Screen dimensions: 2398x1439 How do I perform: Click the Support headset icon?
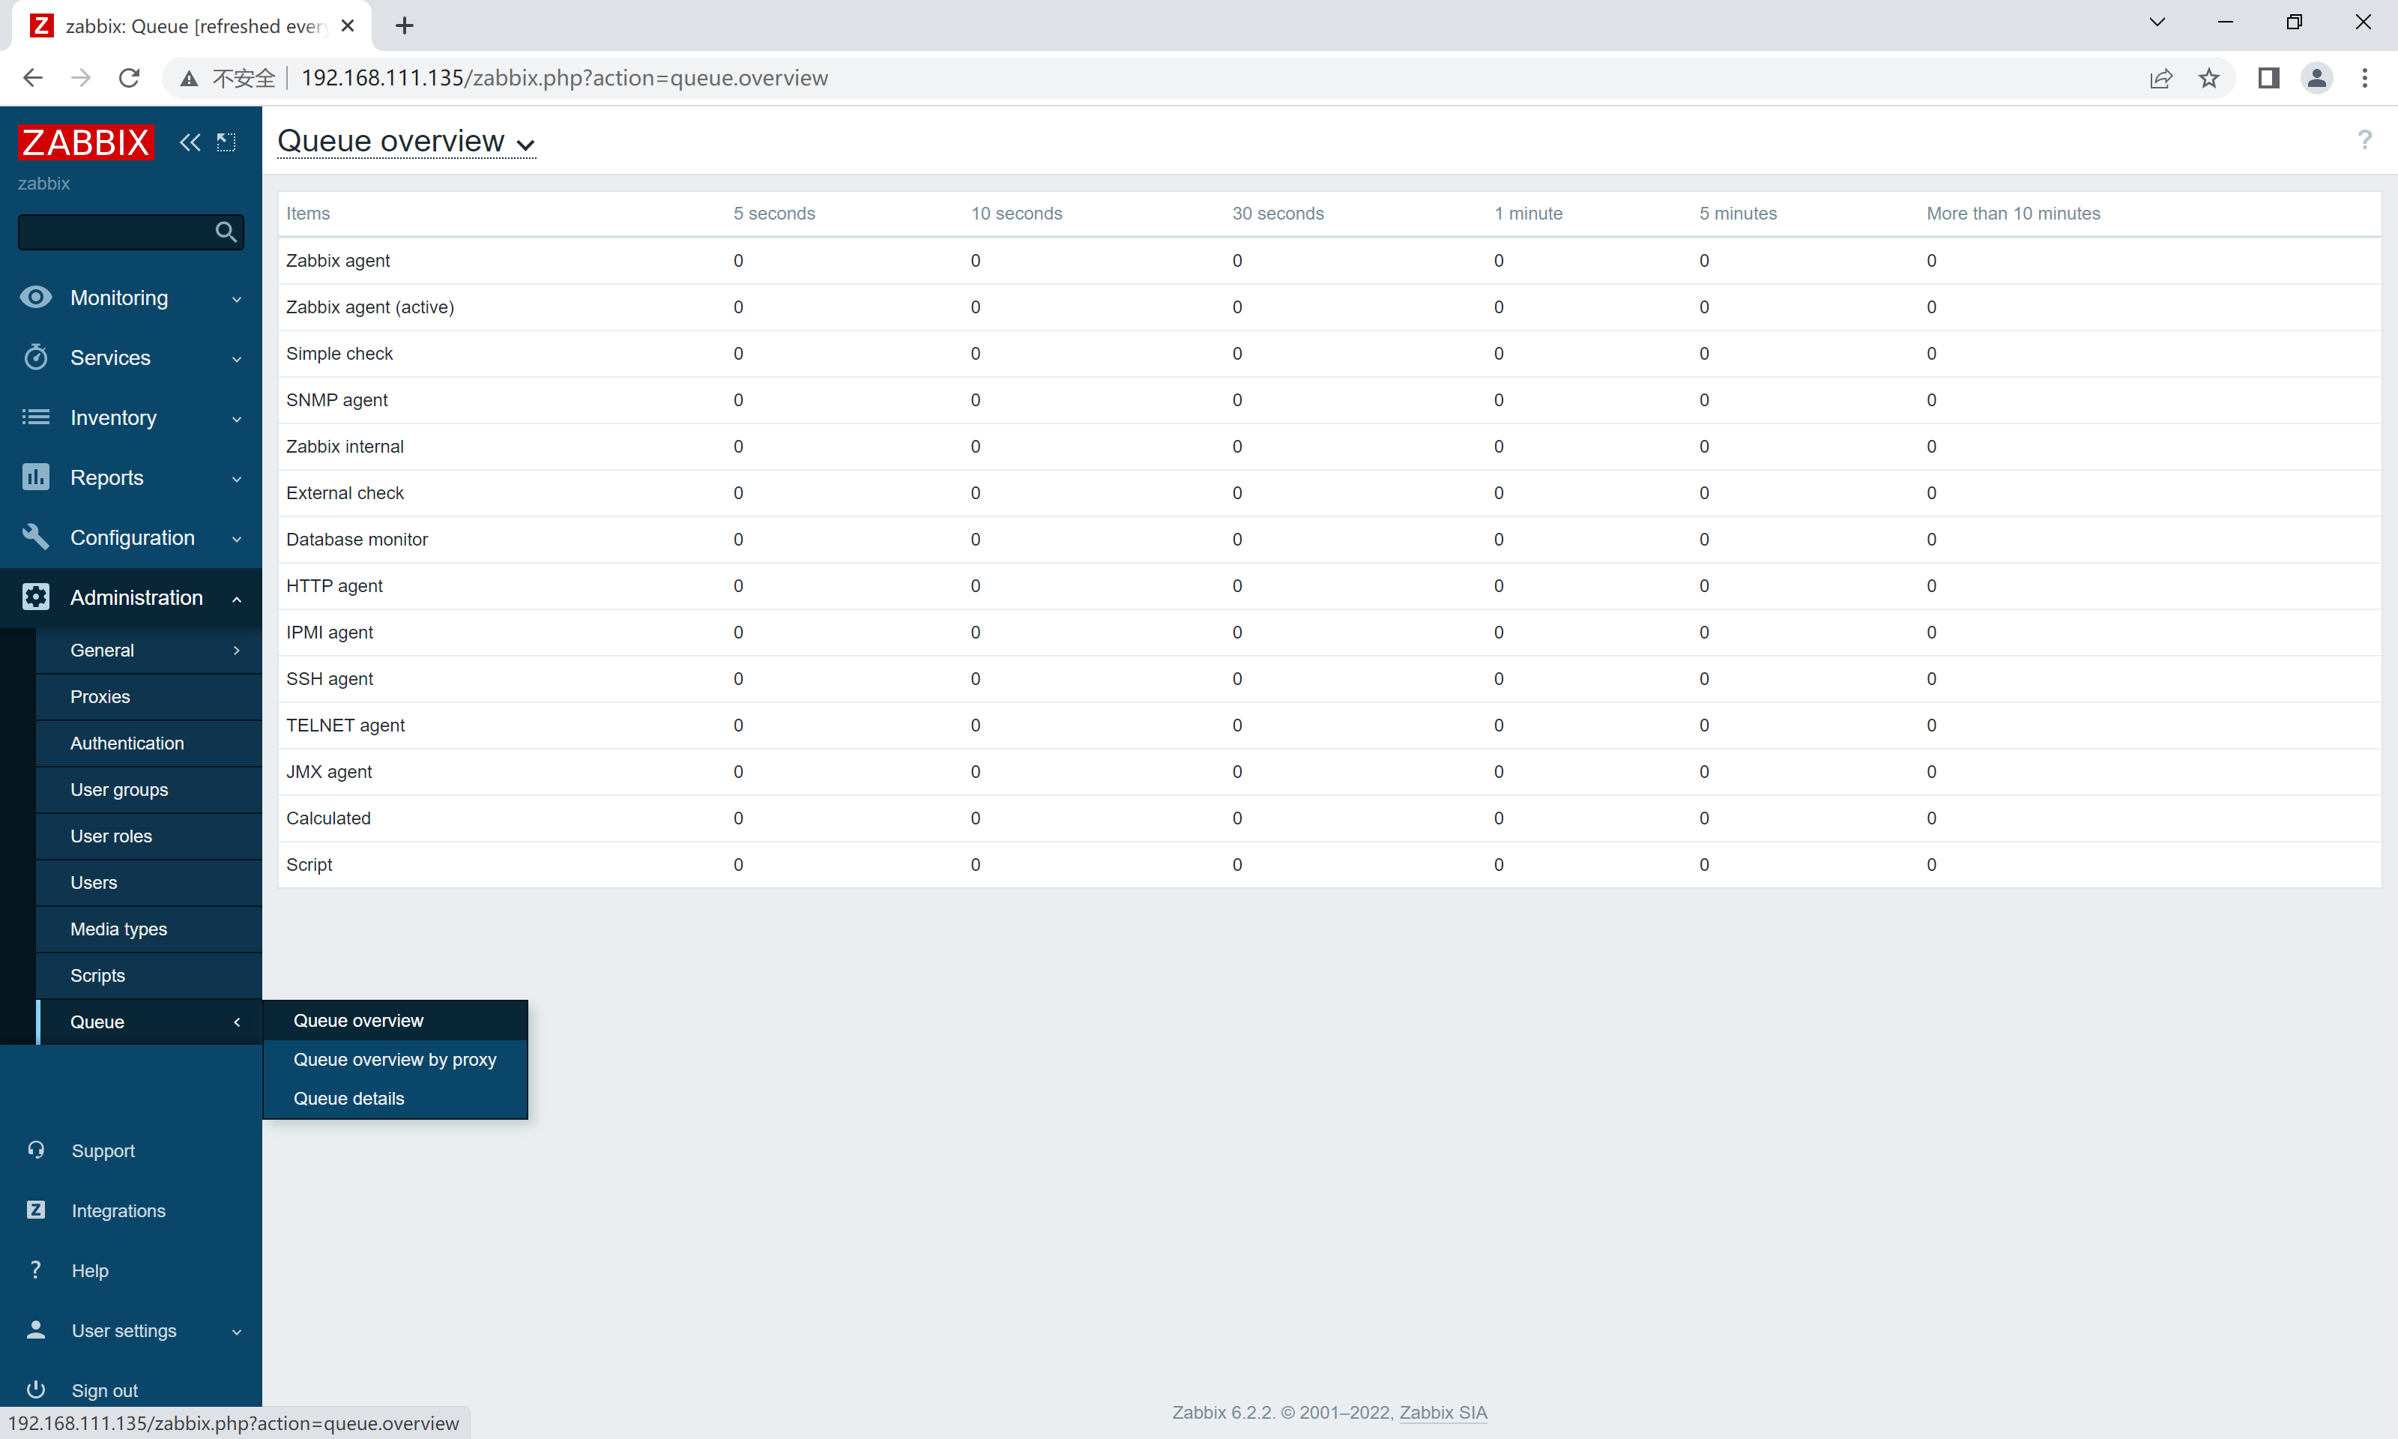pyautogui.click(x=36, y=1150)
